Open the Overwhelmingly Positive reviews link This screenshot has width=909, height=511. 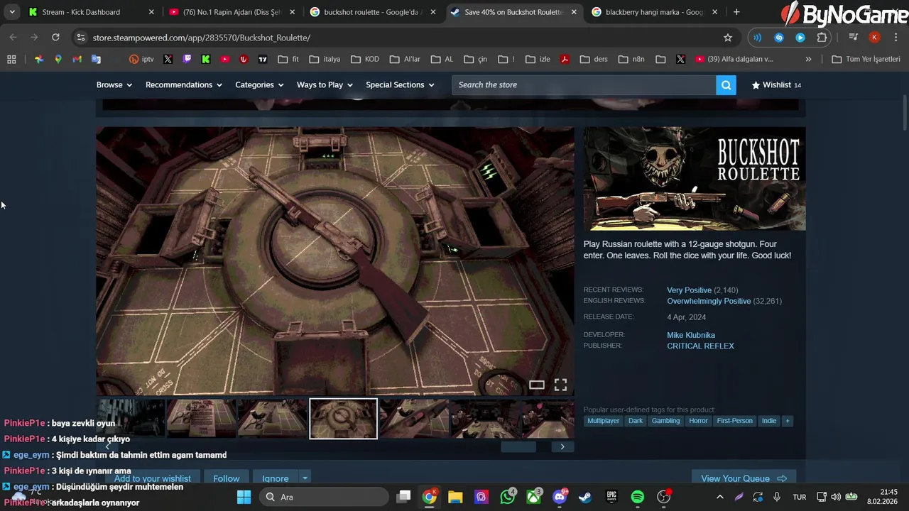[709, 302]
